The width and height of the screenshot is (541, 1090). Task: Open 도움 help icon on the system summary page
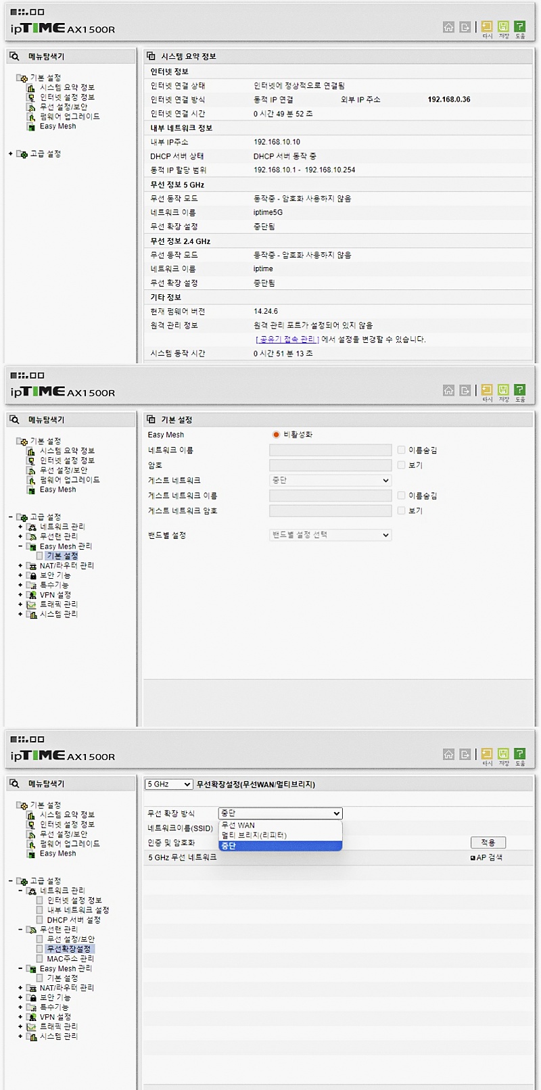pyautogui.click(x=519, y=26)
